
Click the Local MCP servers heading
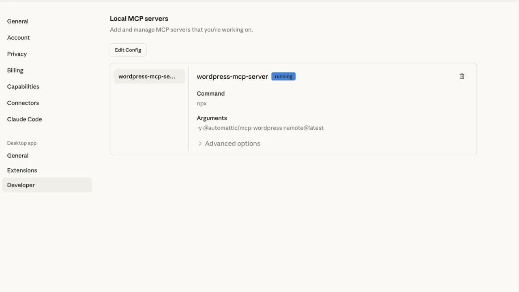point(139,19)
